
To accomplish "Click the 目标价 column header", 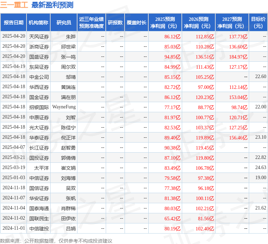I will tap(258, 23).
